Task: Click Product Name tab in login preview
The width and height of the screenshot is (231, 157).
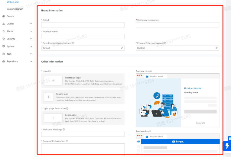Action: 156,76
